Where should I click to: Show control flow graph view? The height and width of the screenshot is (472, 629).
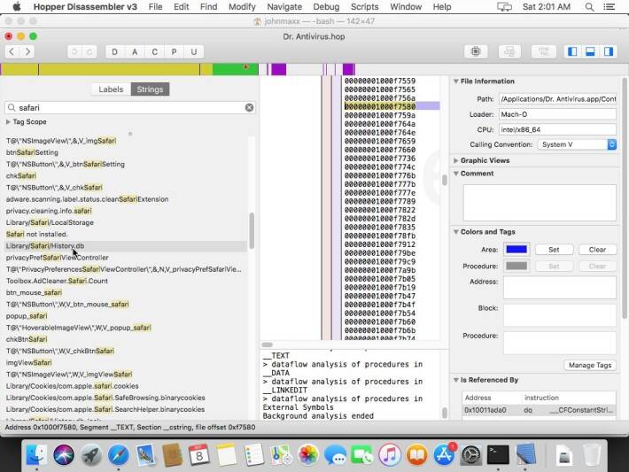coord(509,51)
